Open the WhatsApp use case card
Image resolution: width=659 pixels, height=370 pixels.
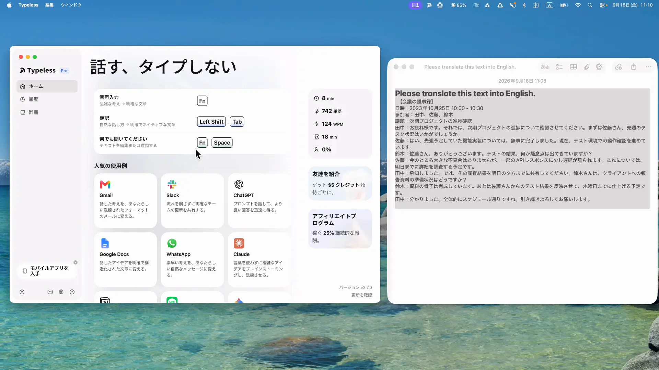[x=192, y=260]
